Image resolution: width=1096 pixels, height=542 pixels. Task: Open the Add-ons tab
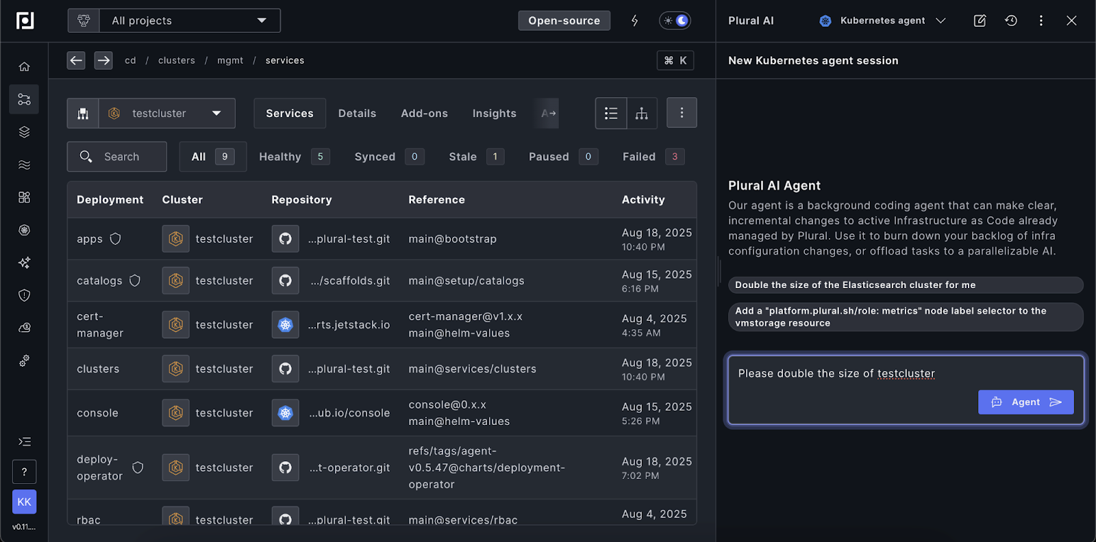[424, 114]
